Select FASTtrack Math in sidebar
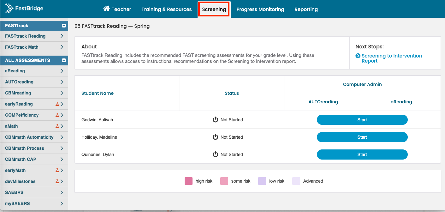Screen dimensions: 445x212 pyautogui.click(x=22, y=47)
